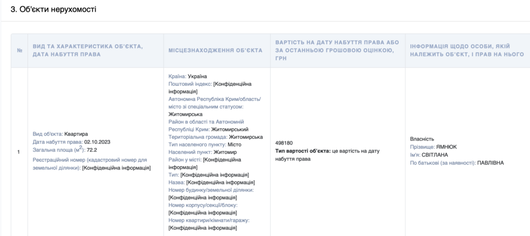Viewport: 530px width, 236px height.
Task: Click the "Реєстраційний номер" field label
Action: tap(90, 160)
